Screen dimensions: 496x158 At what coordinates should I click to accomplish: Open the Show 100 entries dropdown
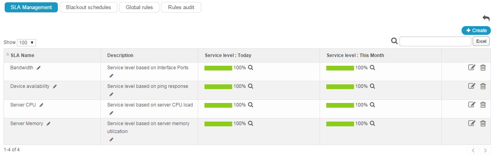click(x=27, y=42)
